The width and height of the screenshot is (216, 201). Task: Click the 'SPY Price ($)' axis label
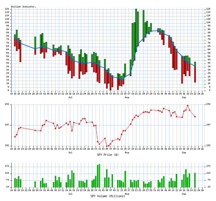pyautogui.click(x=108, y=155)
